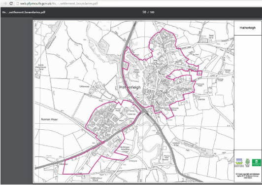Click the green square Plymouth logo
This screenshot has width=262, height=185.
257,163
